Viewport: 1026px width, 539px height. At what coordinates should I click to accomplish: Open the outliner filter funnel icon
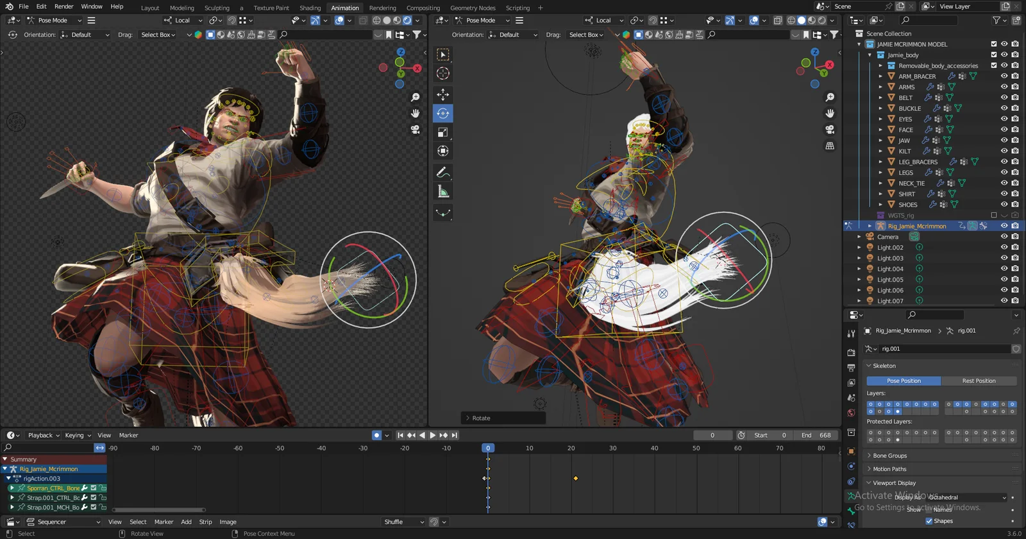point(997,21)
